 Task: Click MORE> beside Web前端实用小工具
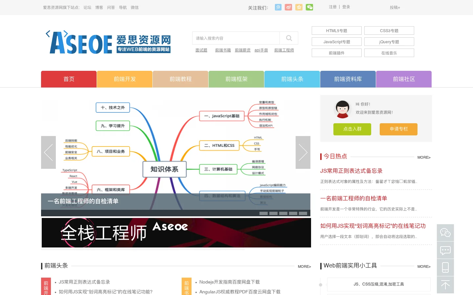[424, 266]
